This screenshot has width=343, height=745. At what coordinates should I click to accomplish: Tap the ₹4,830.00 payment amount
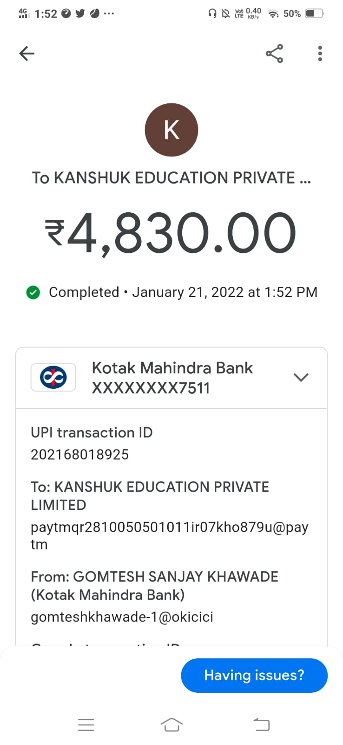click(171, 233)
